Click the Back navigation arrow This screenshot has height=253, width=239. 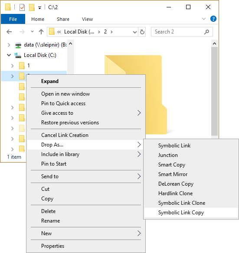[9, 32]
